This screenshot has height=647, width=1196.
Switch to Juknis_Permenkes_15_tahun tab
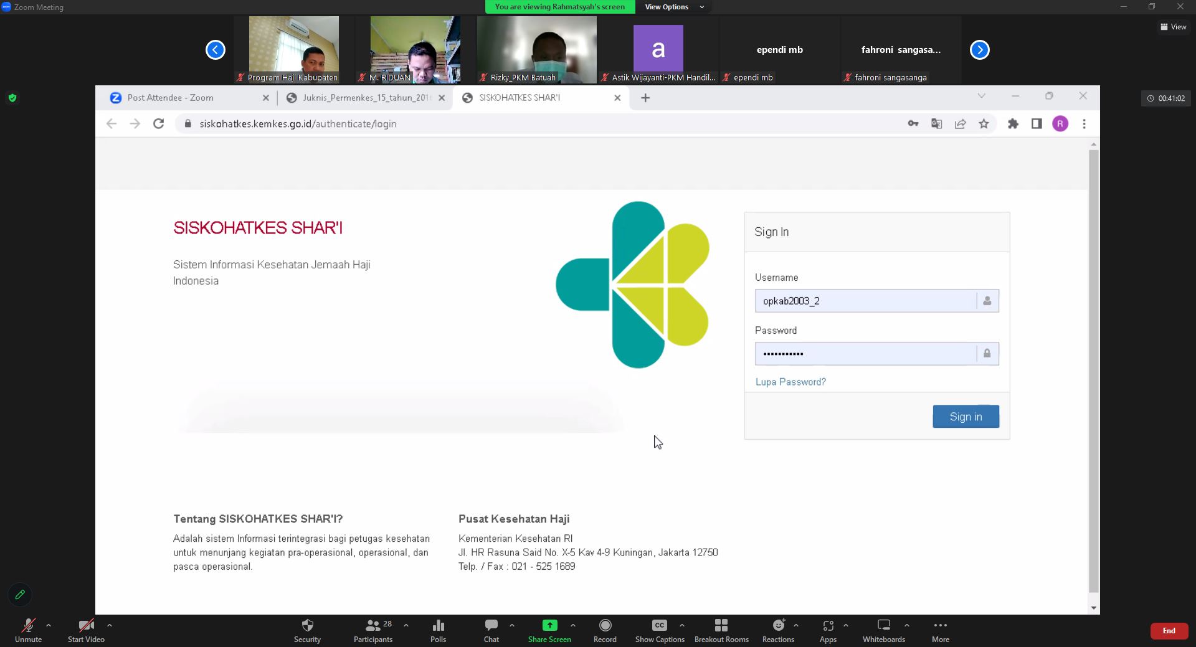[x=366, y=98]
